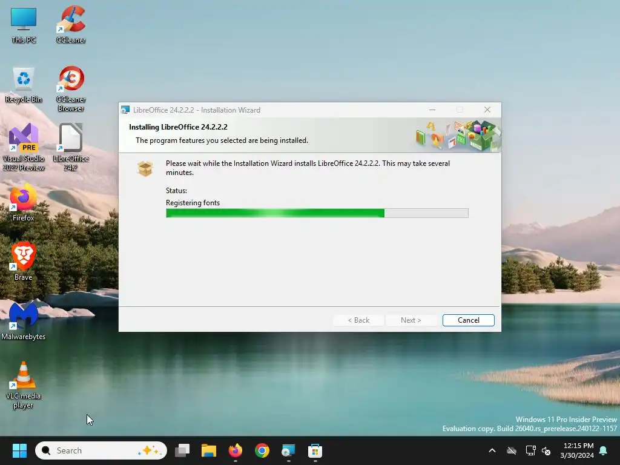Click the installer window title bar icon
This screenshot has height=465, width=620.
pyautogui.click(x=125, y=110)
